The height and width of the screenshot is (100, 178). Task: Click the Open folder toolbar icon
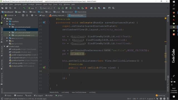click(3, 8)
